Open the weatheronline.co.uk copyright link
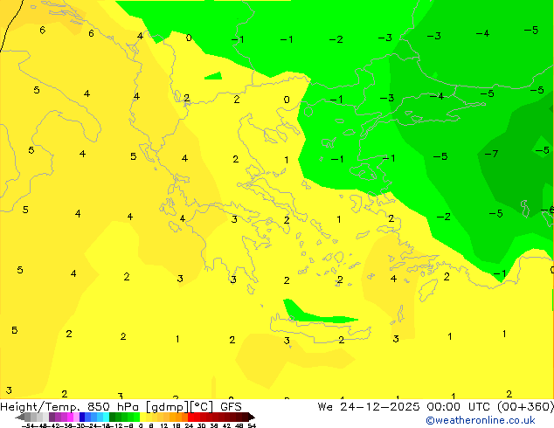Screen dimensions: 554x428 pos(481,420)
